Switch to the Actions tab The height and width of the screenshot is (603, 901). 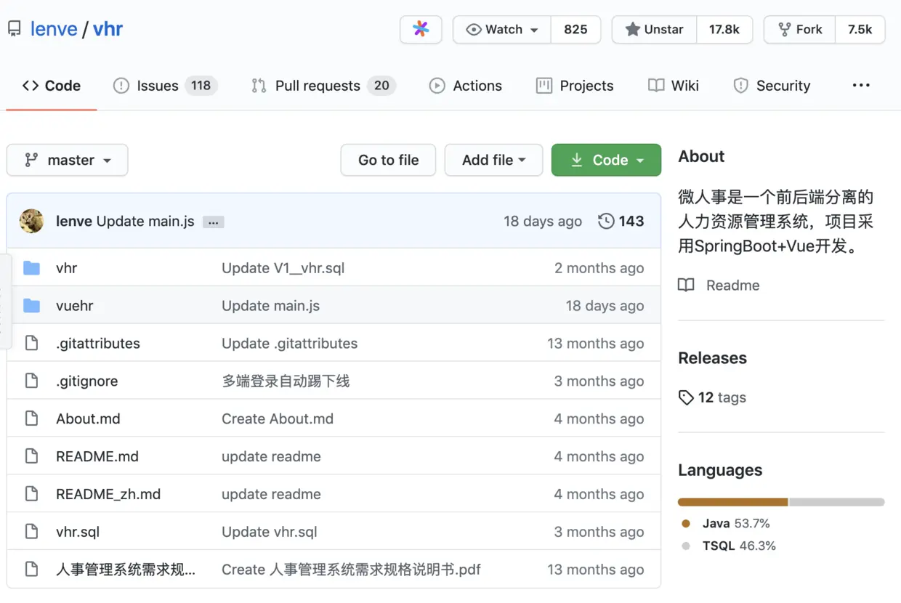pos(466,86)
